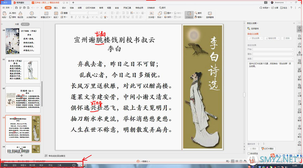Switch to the Slide Show ribbon tab

click(x=90, y=8)
